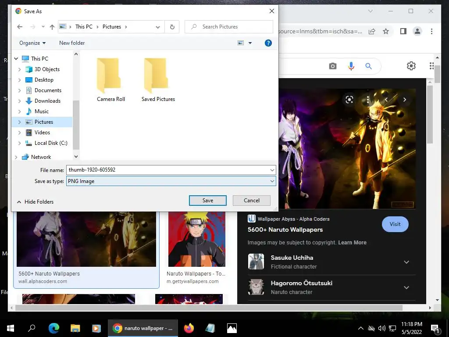Select This PC in address breadcrumb
Image resolution: width=449 pixels, height=337 pixels.
(x=84, y=27)
